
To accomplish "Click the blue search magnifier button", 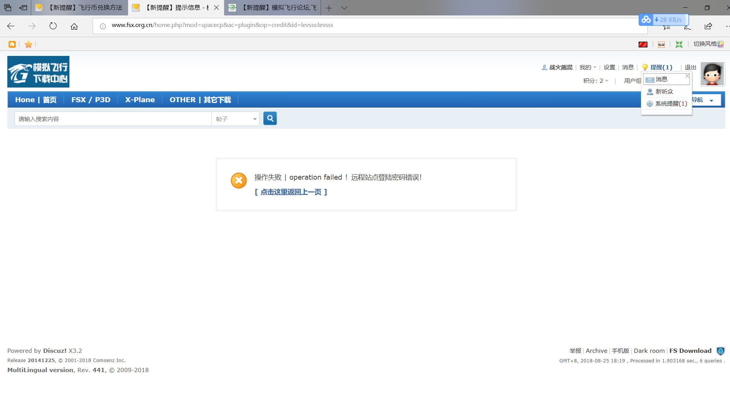I will (x=270, y=118).
